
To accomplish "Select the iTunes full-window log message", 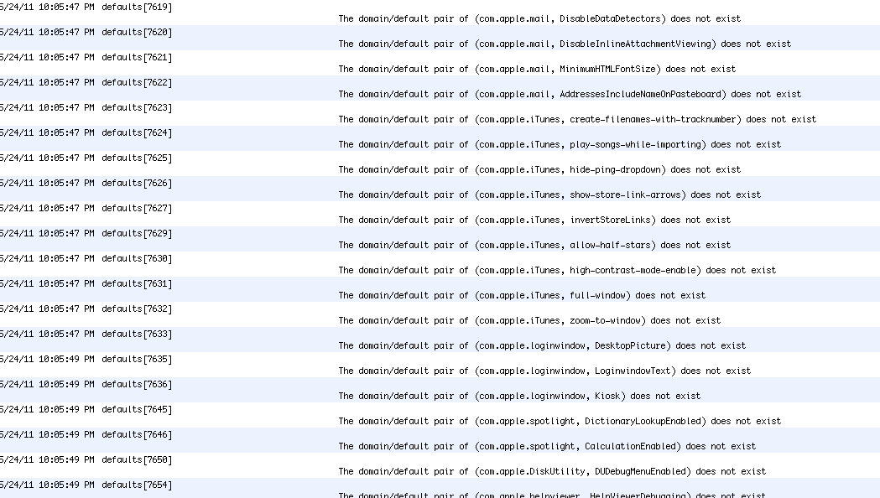I will tap(522, 296).
